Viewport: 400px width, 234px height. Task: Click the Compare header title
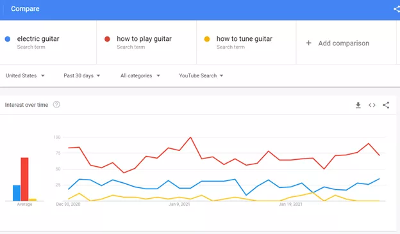(x=25, y=9)
